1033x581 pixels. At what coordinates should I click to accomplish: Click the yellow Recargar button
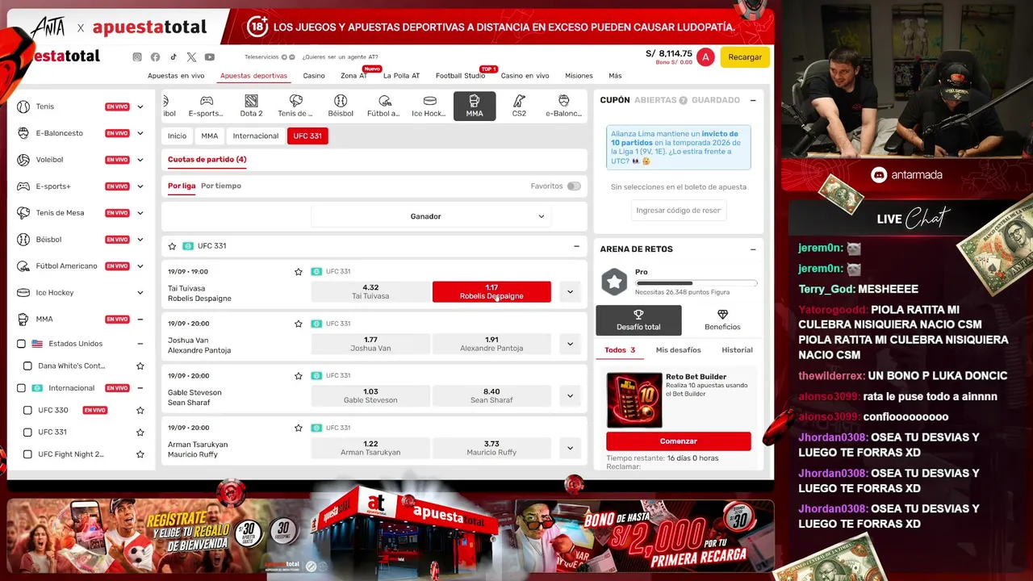click(x=745, y=57)
